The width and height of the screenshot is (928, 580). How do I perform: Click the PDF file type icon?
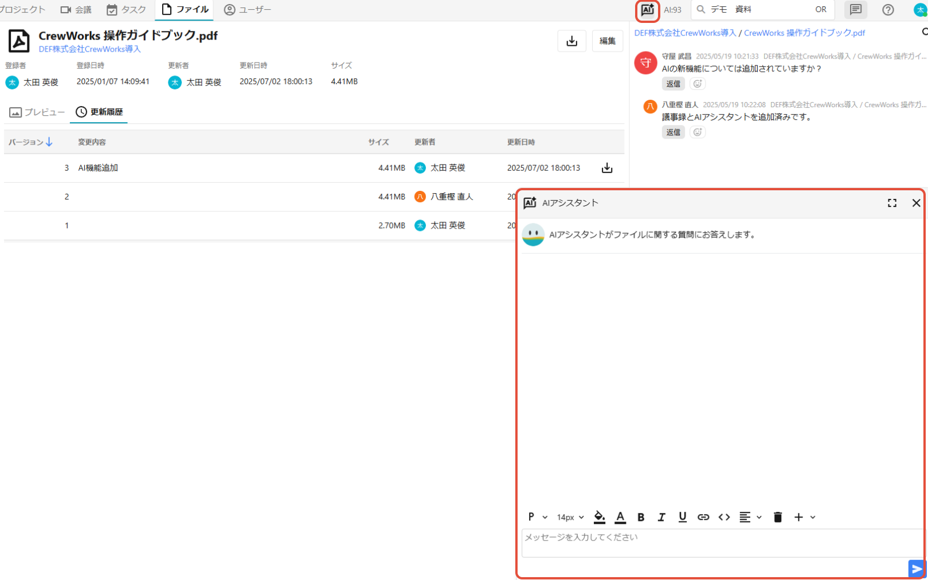[19, 41]
